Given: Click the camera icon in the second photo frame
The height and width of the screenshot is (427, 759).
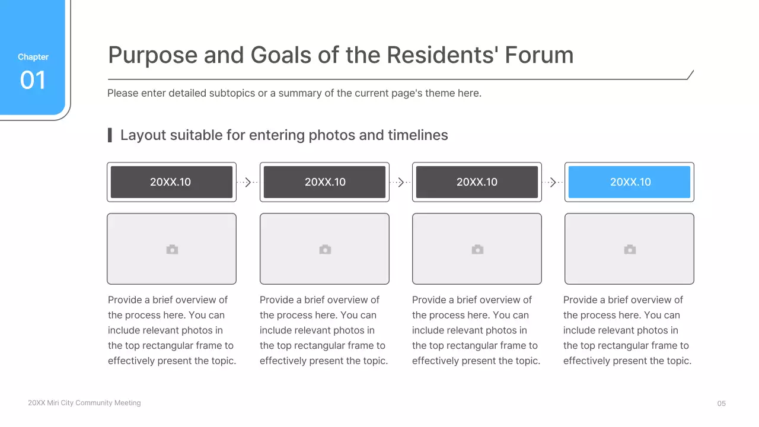Looking at the screenshot, I should click(x=325, y=250).
